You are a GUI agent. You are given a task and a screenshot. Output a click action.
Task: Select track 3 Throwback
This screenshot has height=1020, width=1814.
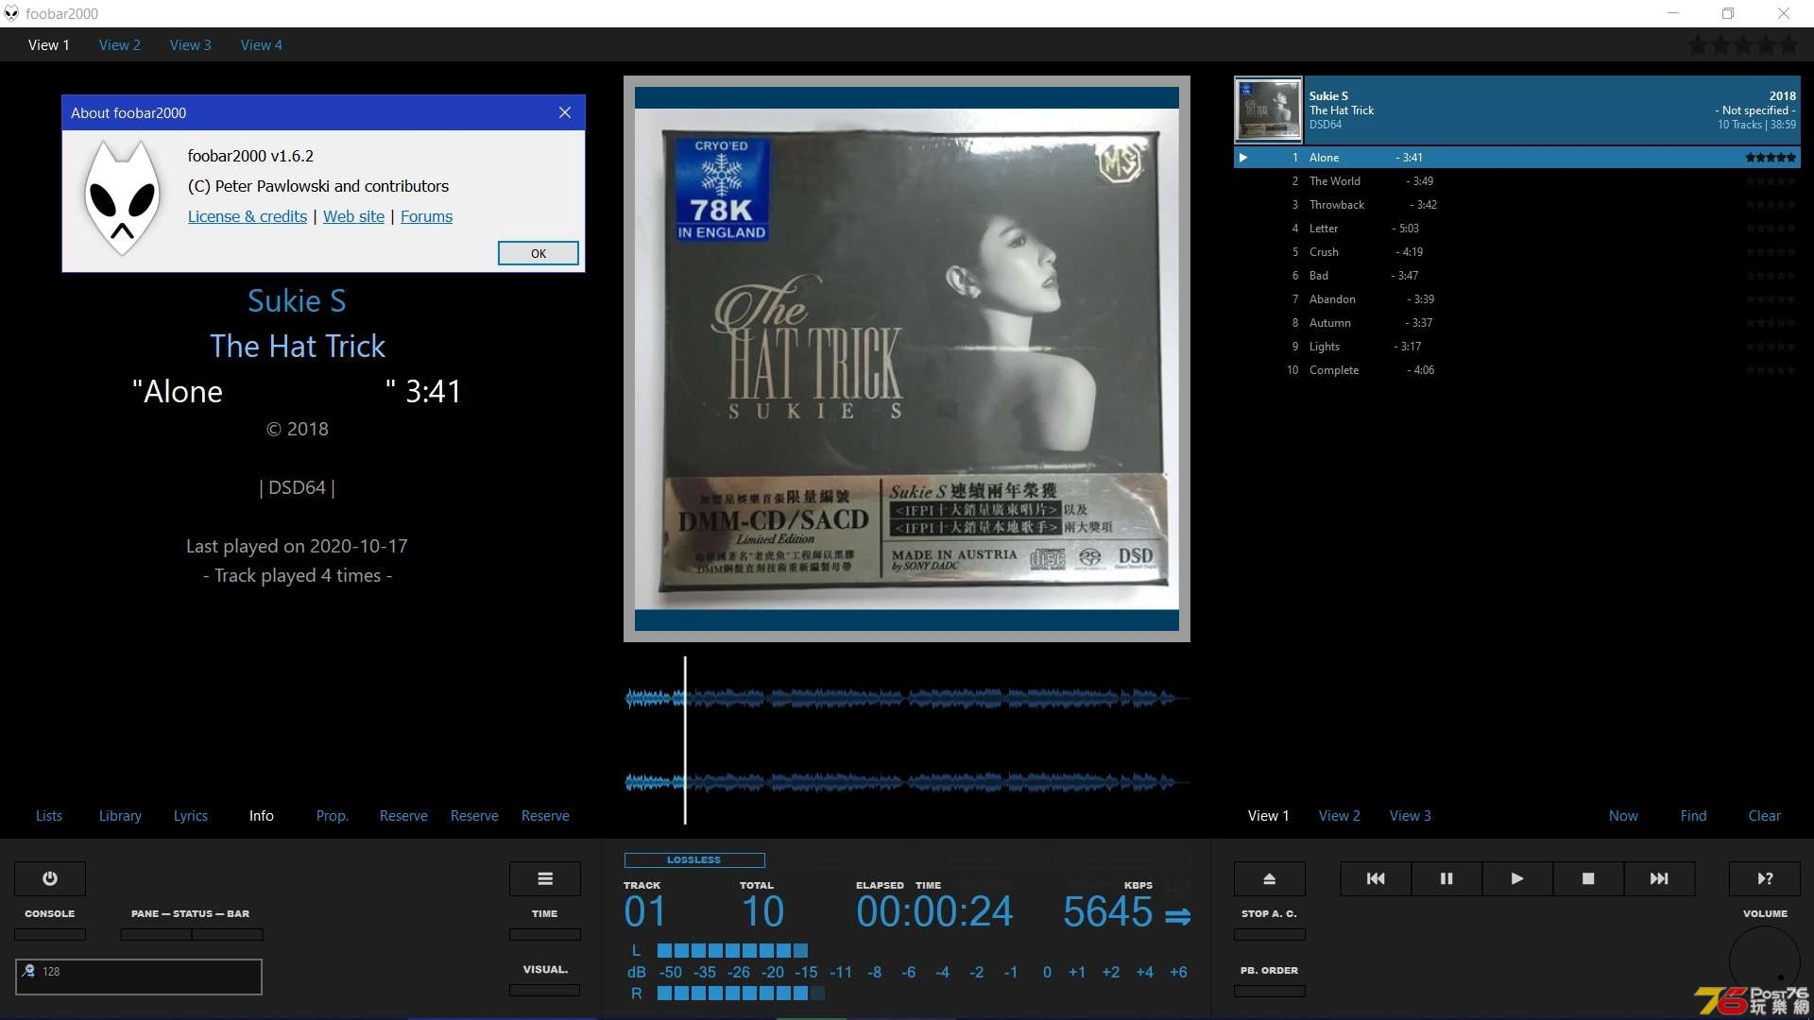coord(1517,205)
